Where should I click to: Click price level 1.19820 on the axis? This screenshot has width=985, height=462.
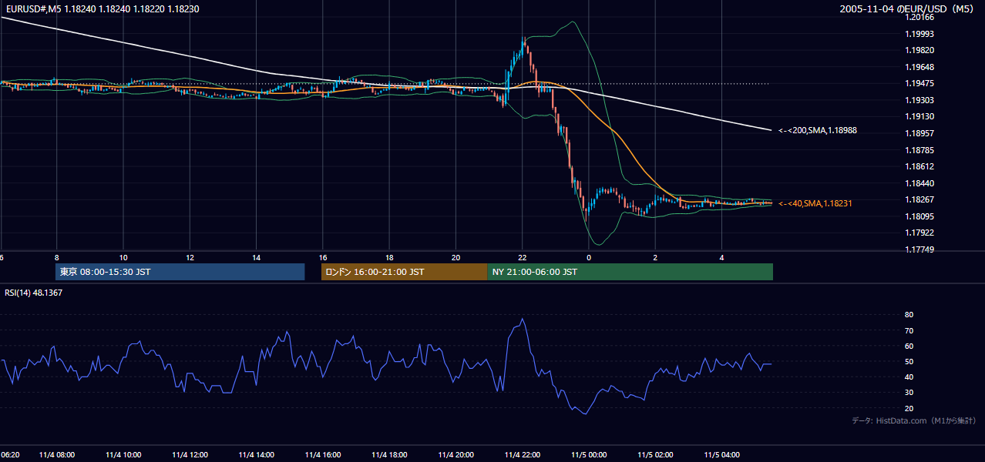[x=919, y=50]
